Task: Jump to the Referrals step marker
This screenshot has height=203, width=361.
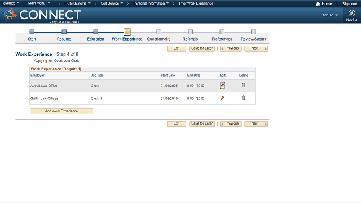Action: click(x=190, y=32)
